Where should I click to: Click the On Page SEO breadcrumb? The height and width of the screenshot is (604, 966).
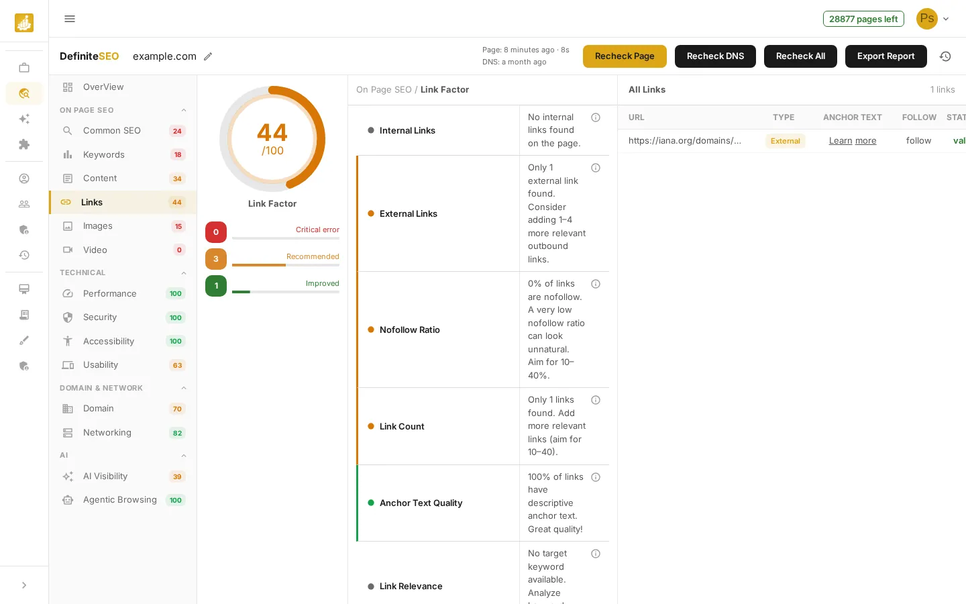click(384, 90)
